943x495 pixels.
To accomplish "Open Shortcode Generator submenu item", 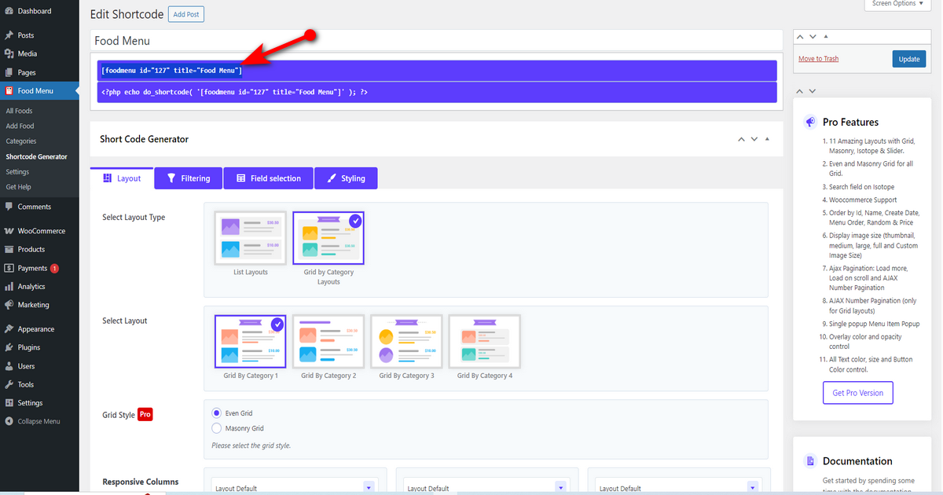I will 37,156.
